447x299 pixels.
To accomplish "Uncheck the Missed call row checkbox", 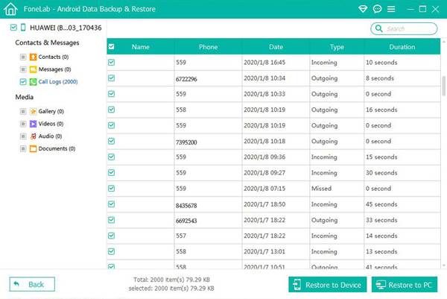I will 112,189.
